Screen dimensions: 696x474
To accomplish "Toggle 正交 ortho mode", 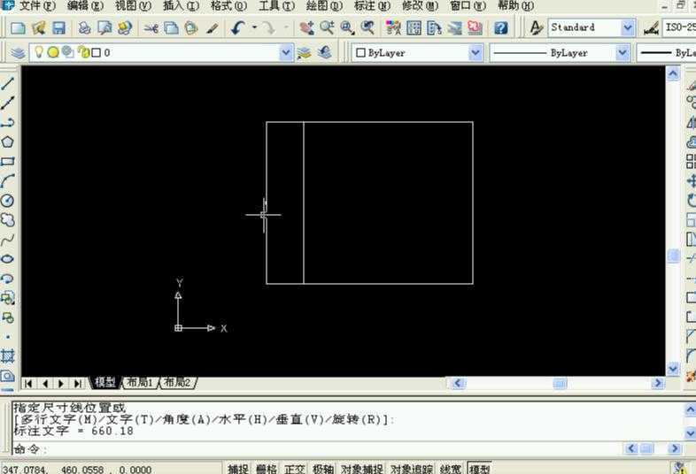I will 295,469.
